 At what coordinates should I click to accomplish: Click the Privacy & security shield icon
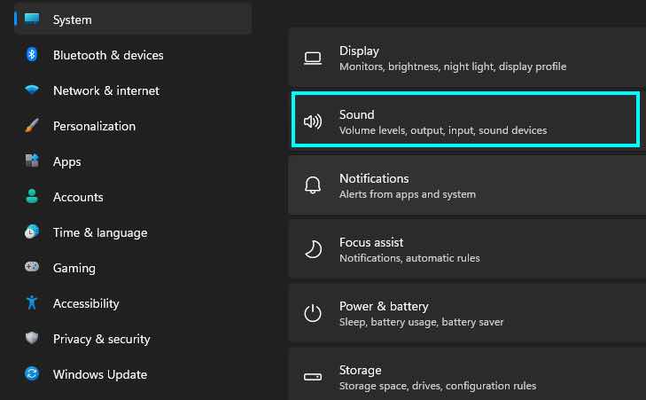[32, 339]
